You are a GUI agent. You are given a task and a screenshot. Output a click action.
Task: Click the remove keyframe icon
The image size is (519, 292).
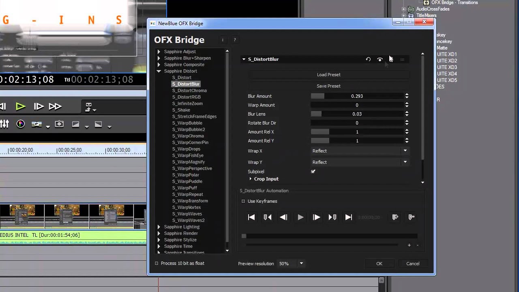[x=411, y=217]
